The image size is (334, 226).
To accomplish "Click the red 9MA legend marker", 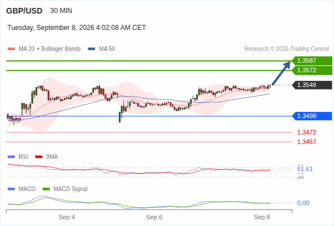I will tap(38, 157).
